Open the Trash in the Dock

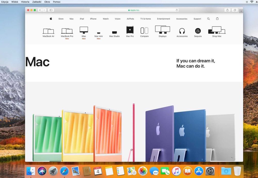tap(237, 171)
